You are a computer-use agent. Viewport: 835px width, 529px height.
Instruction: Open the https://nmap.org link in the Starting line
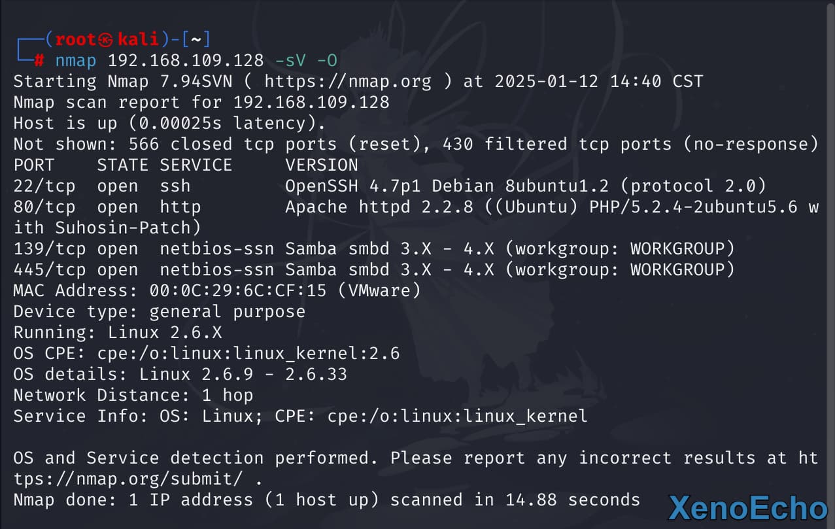point(348,82)
